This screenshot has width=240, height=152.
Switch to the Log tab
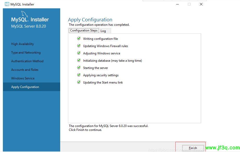coord(103,31)
